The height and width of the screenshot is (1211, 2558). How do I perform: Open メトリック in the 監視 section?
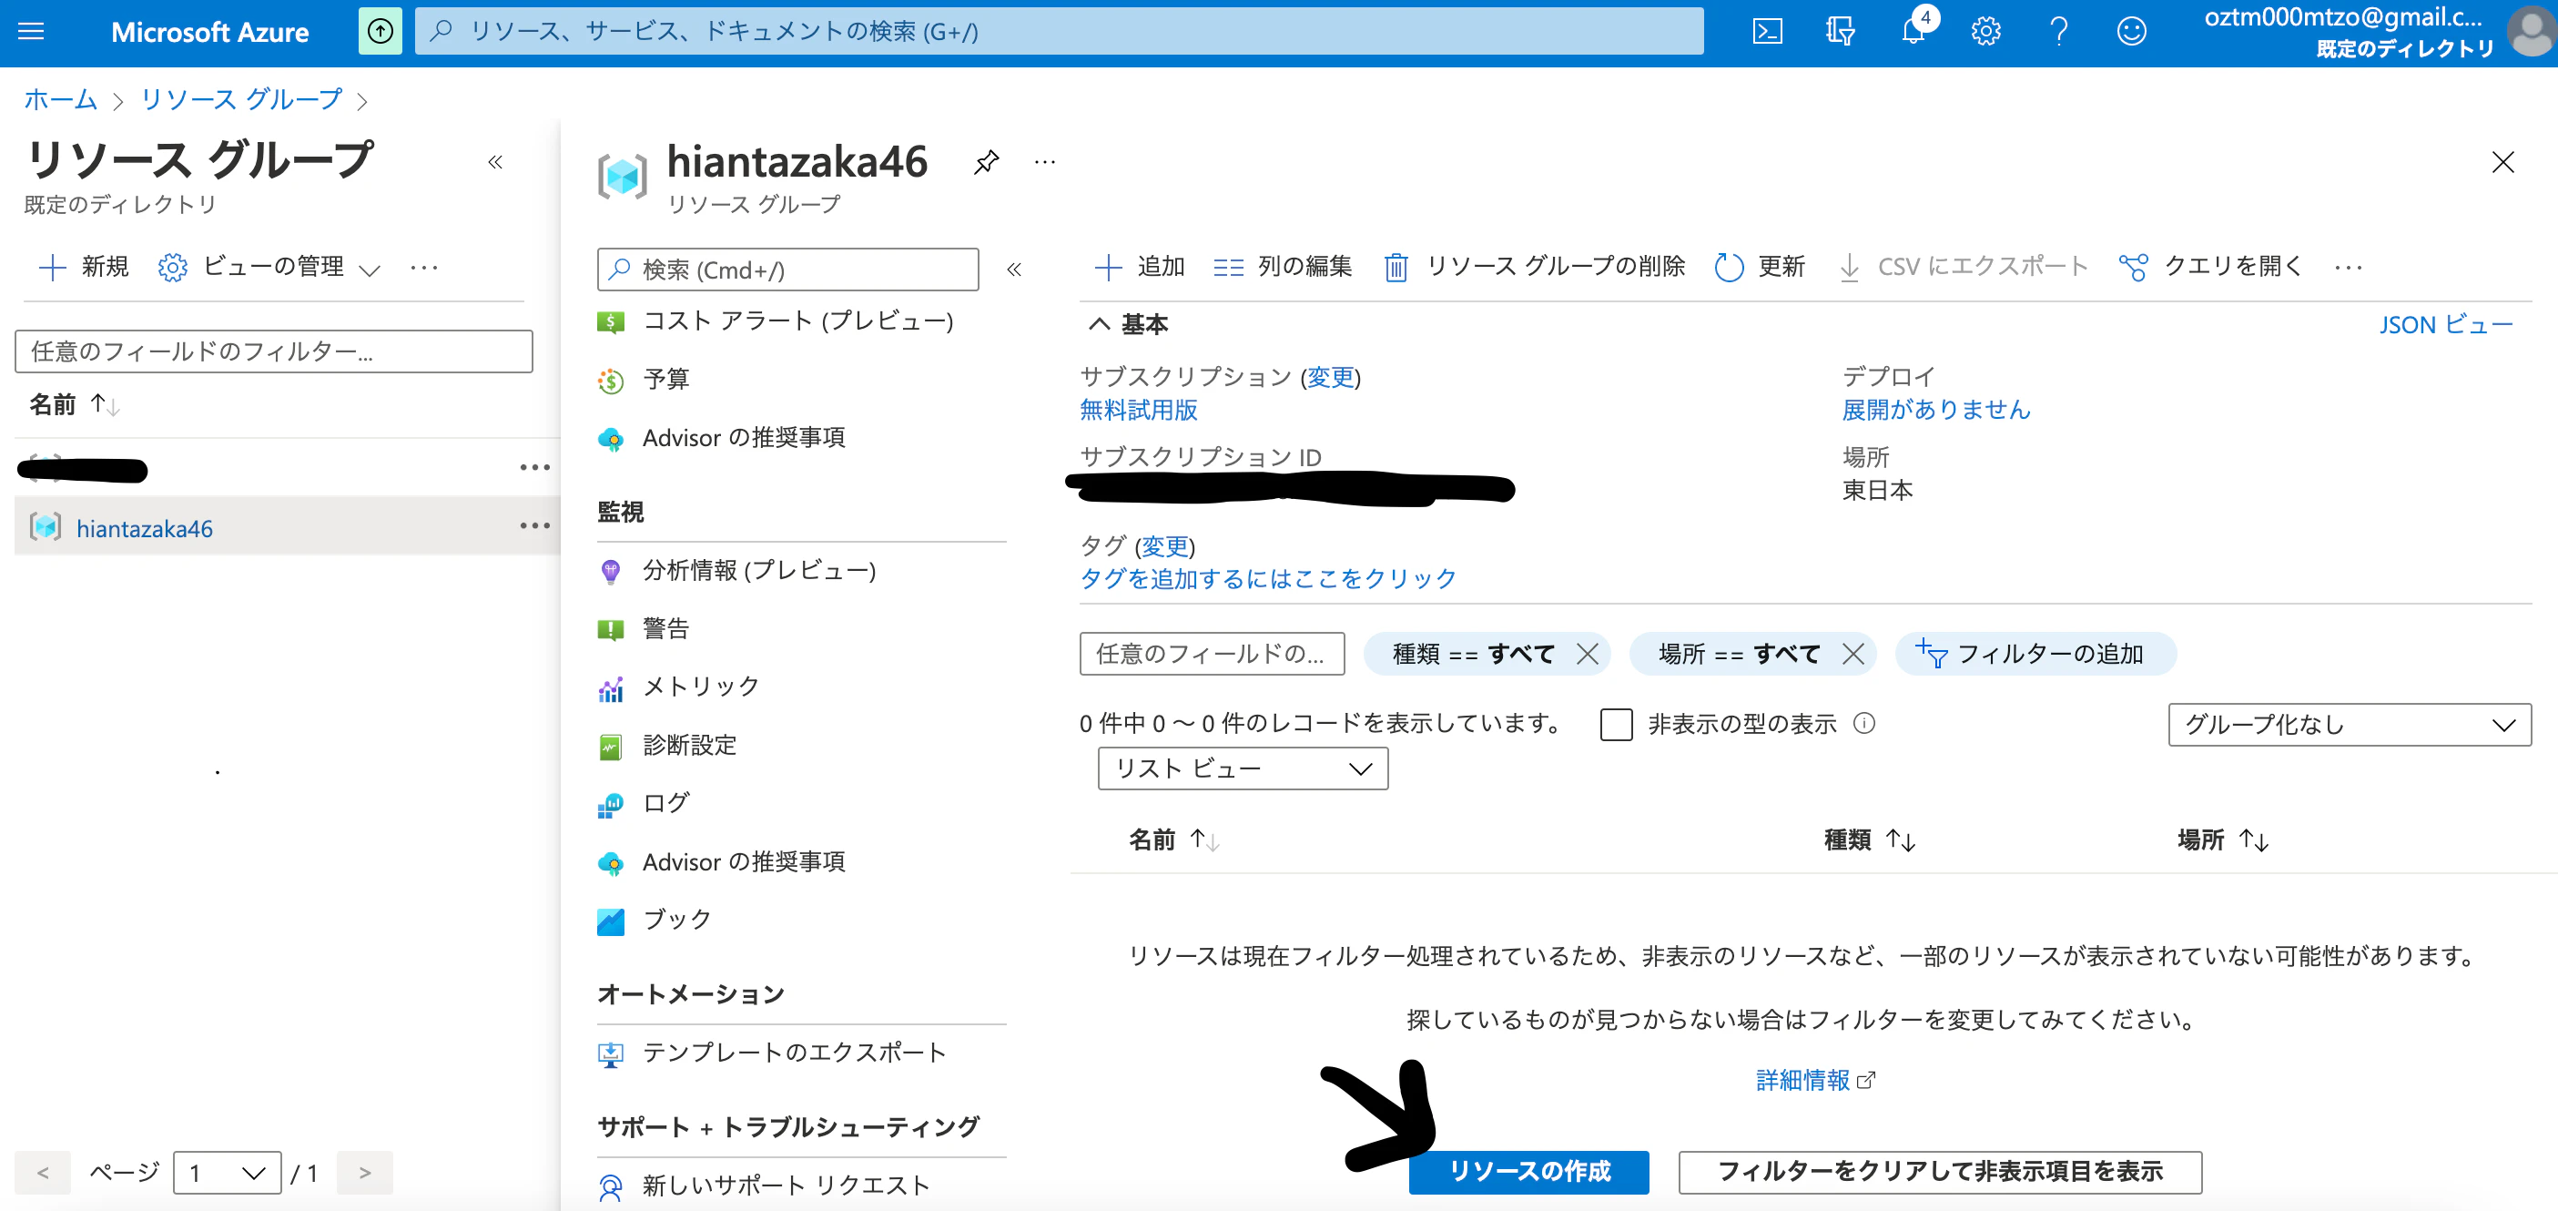coord(698,686)
